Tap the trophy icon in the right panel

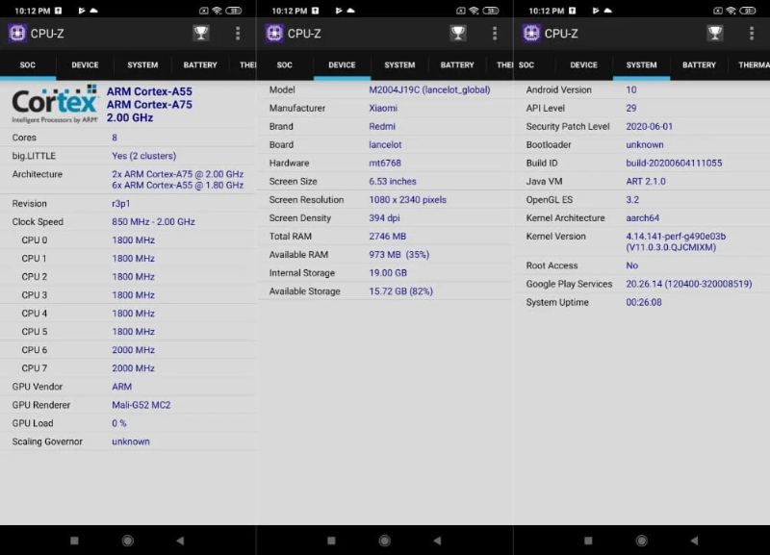click(715, 34)
